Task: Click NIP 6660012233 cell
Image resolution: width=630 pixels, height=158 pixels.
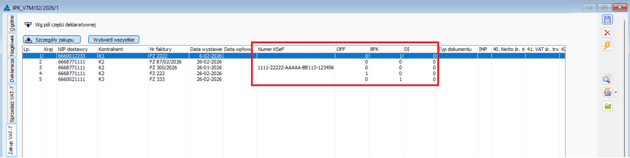Action: 72,56
